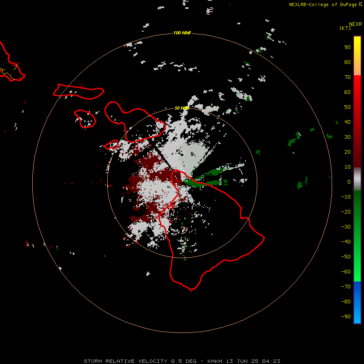364x364 pixels.
Task: Click the -40 value on color scale
Action: point(346,242)
